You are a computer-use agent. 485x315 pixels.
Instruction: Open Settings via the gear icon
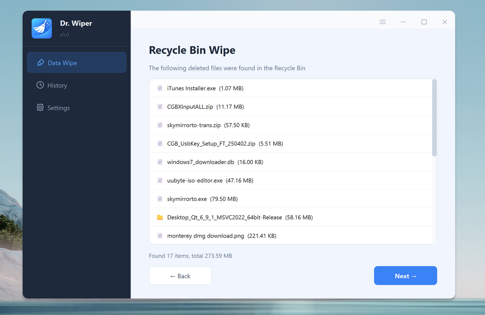click(40, 108)
